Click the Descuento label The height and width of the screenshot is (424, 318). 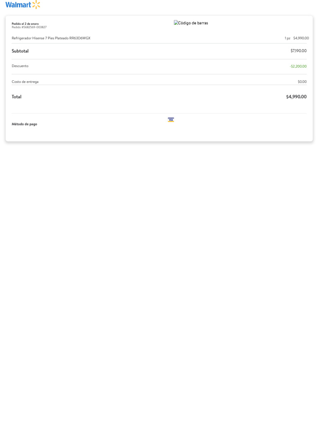click(x=20, y=66)
